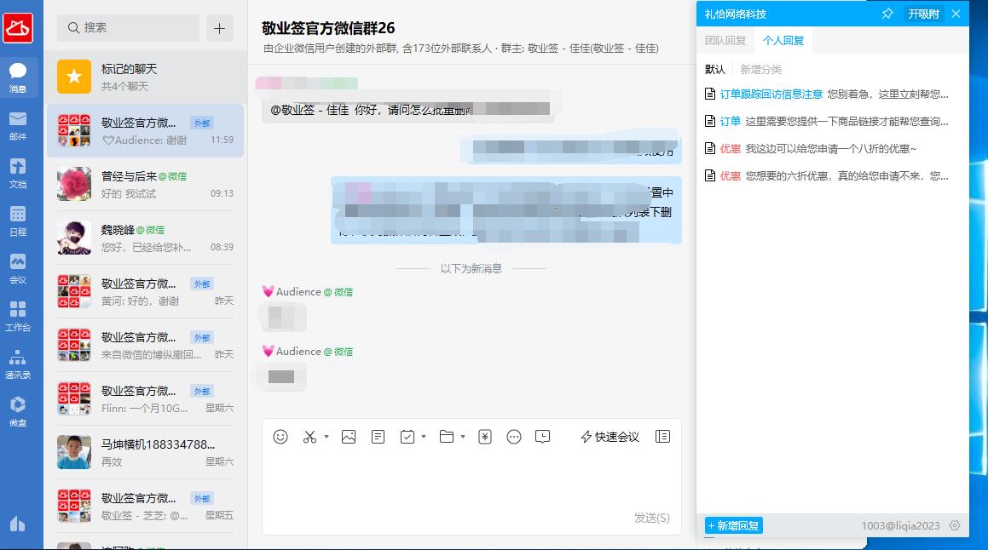Open the 通讯录 contacts section

pos(19,363)
